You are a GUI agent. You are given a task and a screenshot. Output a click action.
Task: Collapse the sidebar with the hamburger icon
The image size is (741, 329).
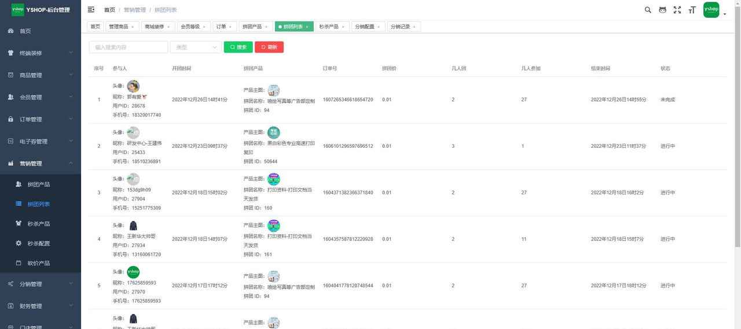91,10
